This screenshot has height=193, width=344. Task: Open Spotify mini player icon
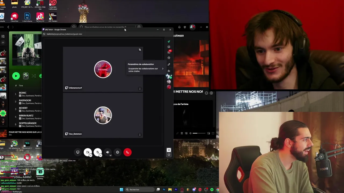[x=209, y=133]
